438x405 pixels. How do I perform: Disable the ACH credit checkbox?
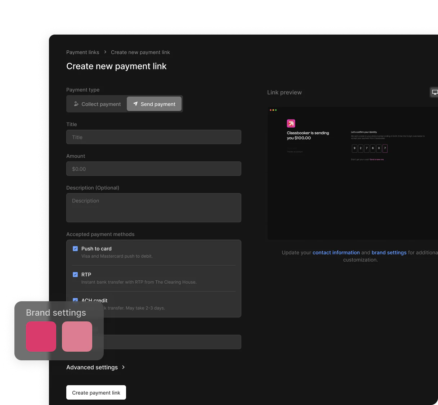[75, 299]
